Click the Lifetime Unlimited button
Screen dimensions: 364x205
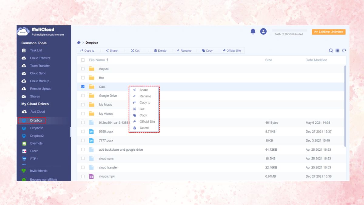329,32
